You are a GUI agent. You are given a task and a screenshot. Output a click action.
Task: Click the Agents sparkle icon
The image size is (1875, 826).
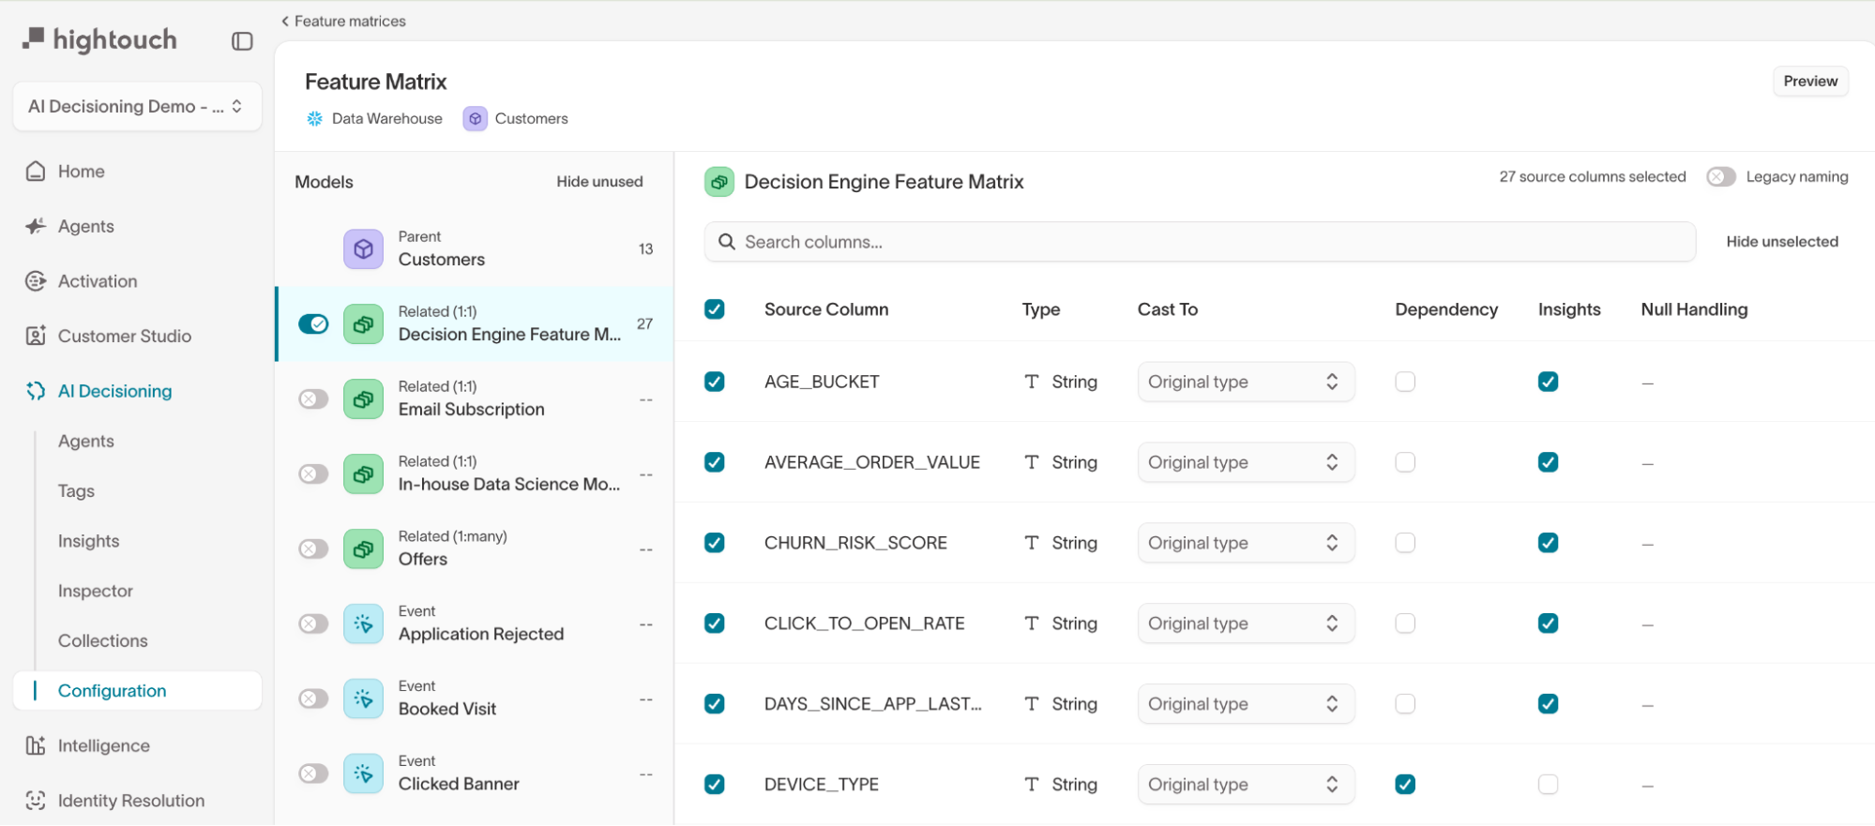pyautogui.click(x=36, y=226)
